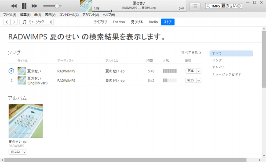Image resolution: width=266 pixels, height=162 pixels.
Task: Open the now playing album artwork
Action: pos(86,6)
